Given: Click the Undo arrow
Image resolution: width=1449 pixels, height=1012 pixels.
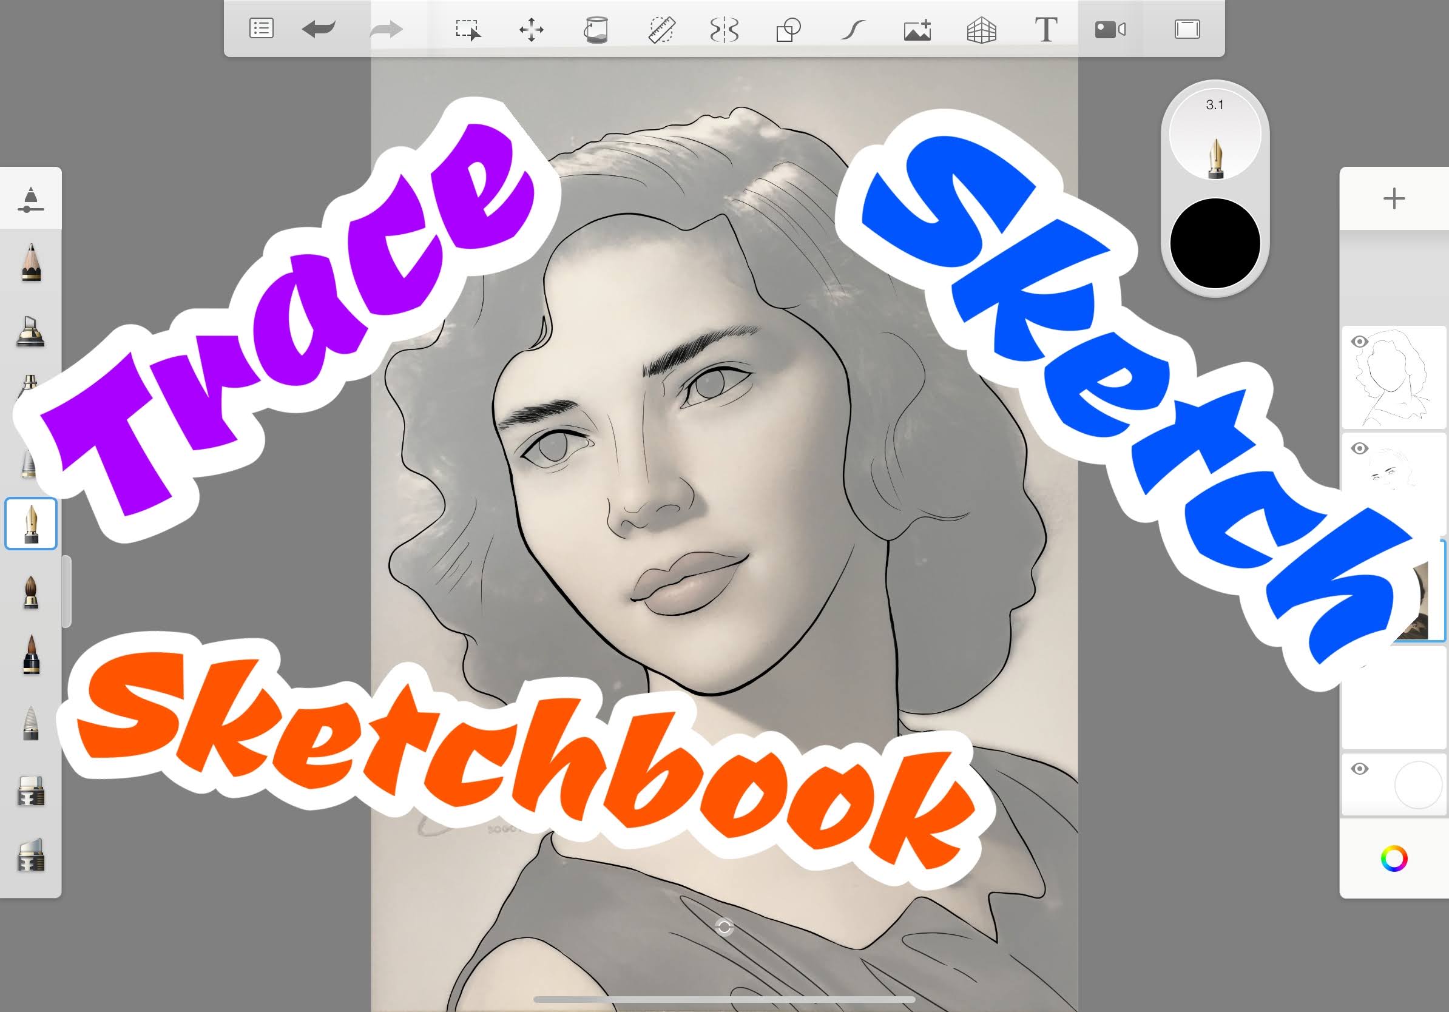Looking at the screenshot, I should coord(319,29).
